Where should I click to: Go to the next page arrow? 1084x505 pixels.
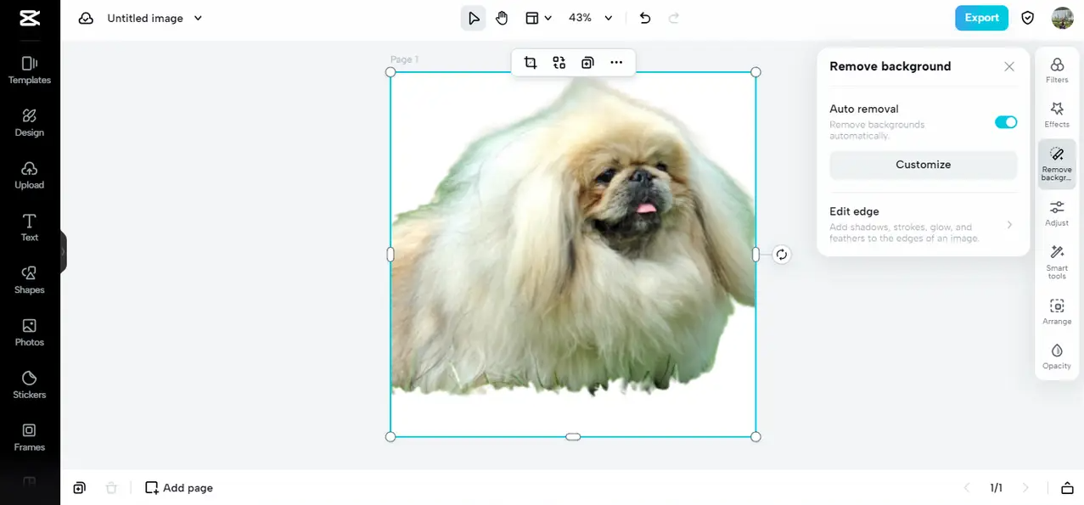[1025, 488]
